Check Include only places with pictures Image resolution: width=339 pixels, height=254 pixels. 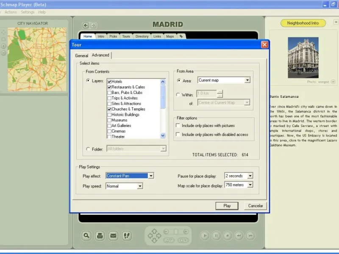click(178, 126)
